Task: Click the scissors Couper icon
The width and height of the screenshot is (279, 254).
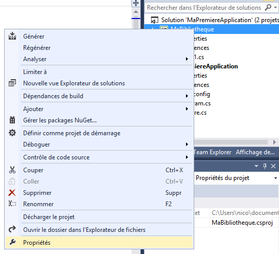Action: pyautogui.click(x=12, y=170)
